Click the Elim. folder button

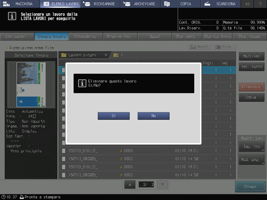point(225,46)
